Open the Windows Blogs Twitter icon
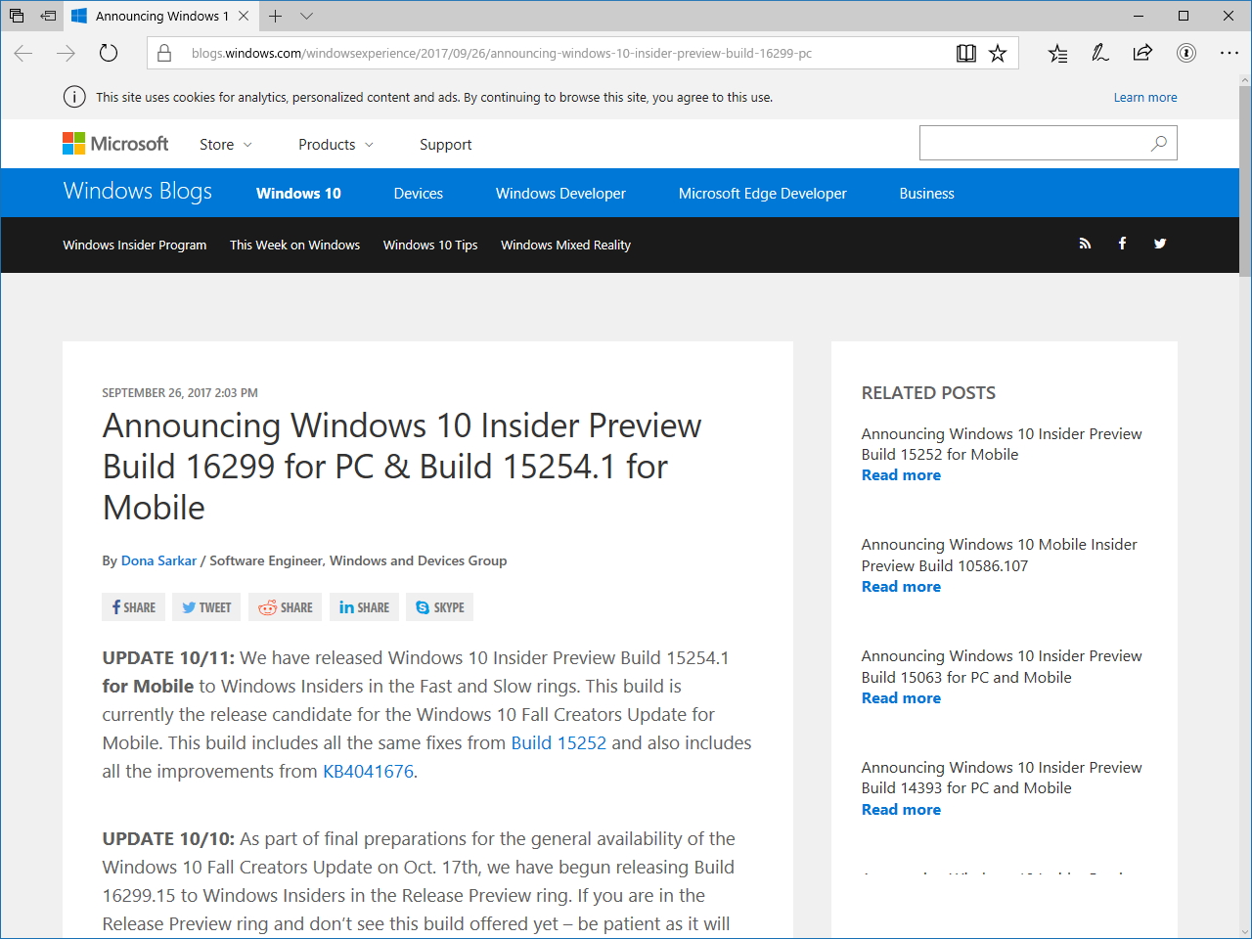The height and width of the screenshot is (939, 1252). tap(1160, 243)
